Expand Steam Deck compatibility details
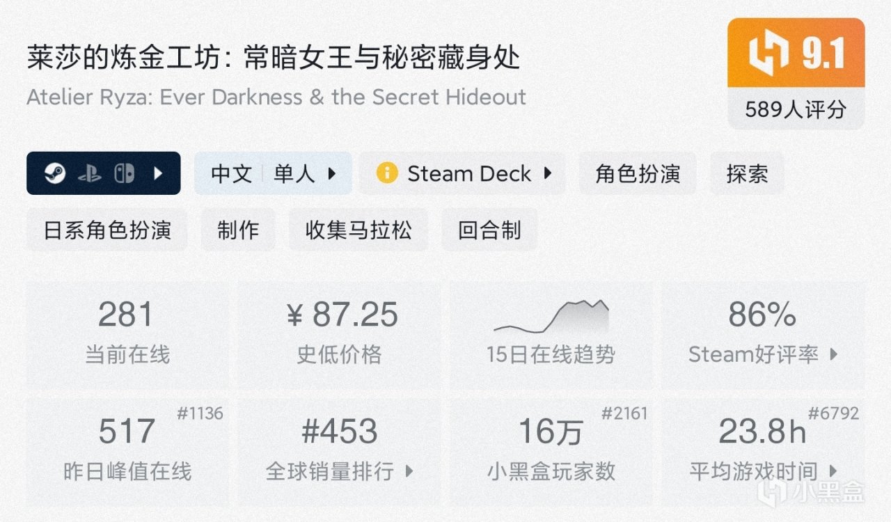The height and width of the screenshot is (522, 891). pyautogui.click(x=548, y=173)
